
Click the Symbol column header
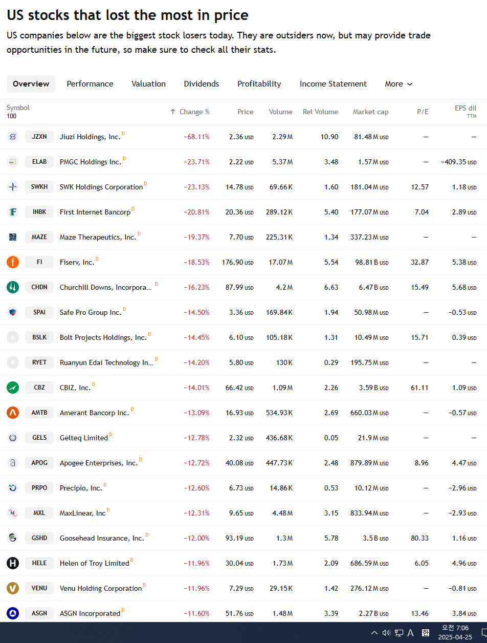(x=18, y=108)
